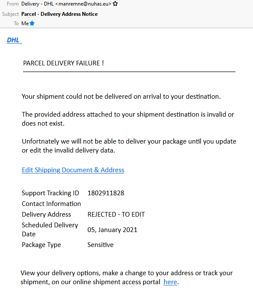
Task: Click the recipient Me in the To field
Action: [x=25, y=24]
